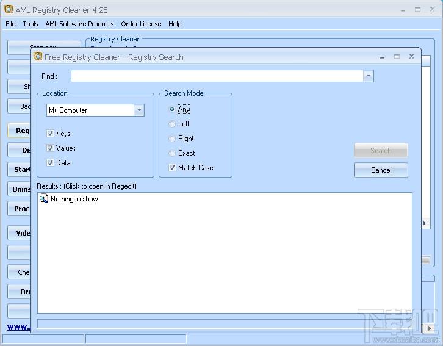Open the Help menu
Screen dimensions: 443x346
tap(175, 24)
